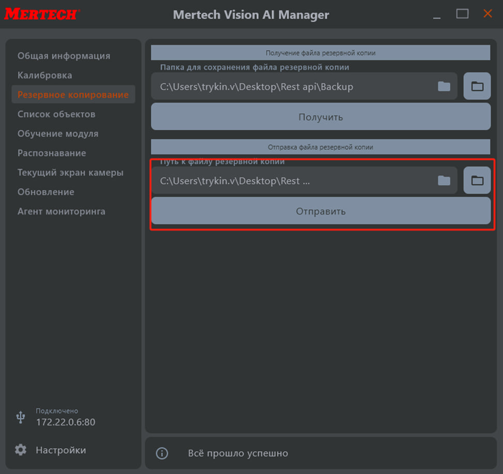Open browse button for backup save folder
This screenshot has height=474, width=503.
point(477,86)
